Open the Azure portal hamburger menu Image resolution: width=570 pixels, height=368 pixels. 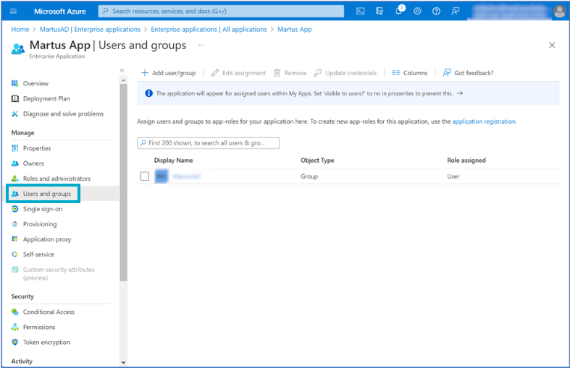pos(14,11)
